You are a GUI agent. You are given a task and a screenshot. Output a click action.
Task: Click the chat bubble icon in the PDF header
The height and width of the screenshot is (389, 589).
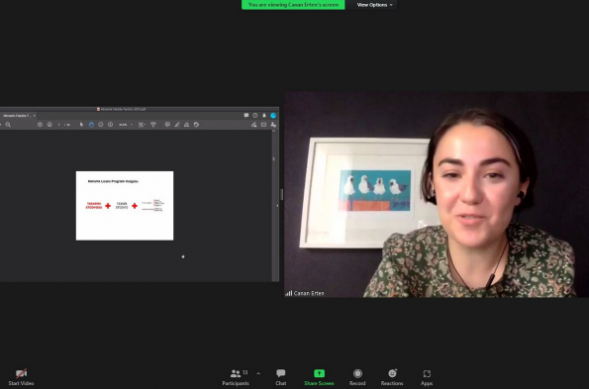point(246,115)
